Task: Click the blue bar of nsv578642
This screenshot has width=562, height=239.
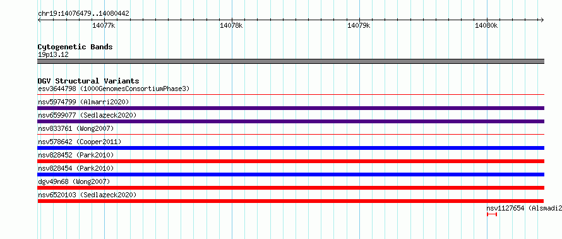Action: 290,148
